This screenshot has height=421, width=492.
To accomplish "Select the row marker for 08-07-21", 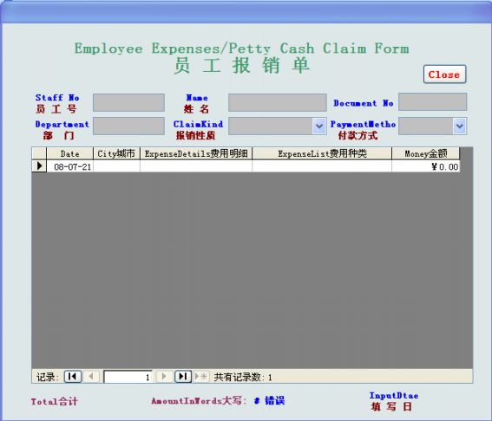I will tap(39, 166).
